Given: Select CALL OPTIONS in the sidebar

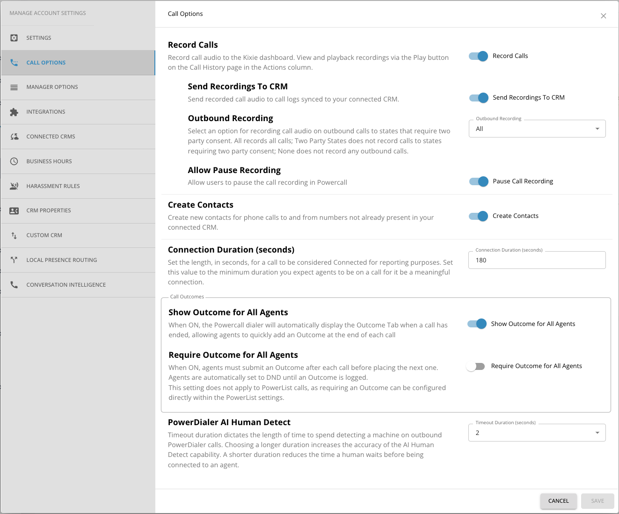Looking at the screenshot, I should pyautogui.click(x=78, y=63).
